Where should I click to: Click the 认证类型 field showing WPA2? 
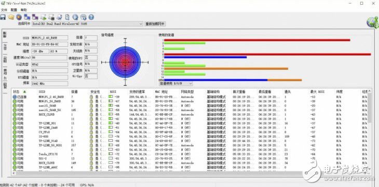tap(49, 64)
